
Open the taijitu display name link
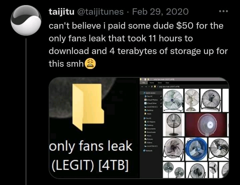click(62, 12)
